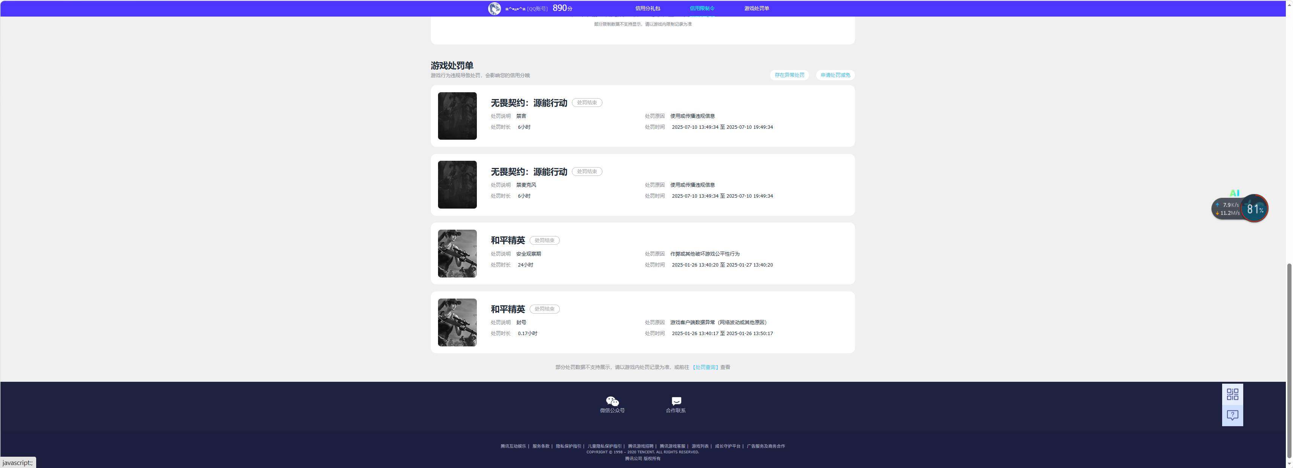The image size is (1293, 468).
Task: Click the 无畏契约 title in the 禁言 card
Action: point(529,103)
